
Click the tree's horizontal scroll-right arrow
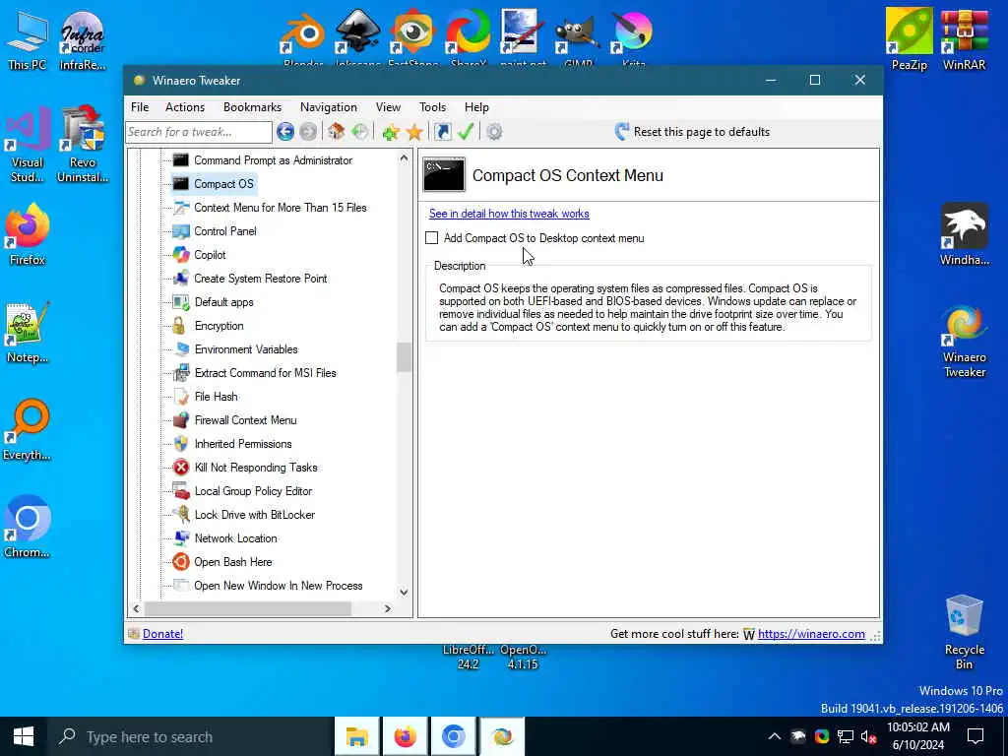(x=387, y=608)
